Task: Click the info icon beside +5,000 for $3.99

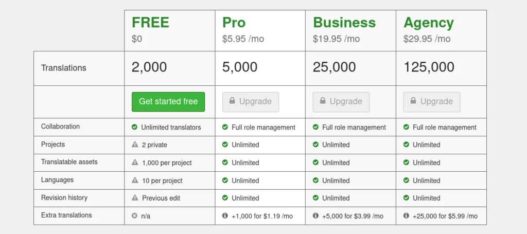Action: [315, 215]
